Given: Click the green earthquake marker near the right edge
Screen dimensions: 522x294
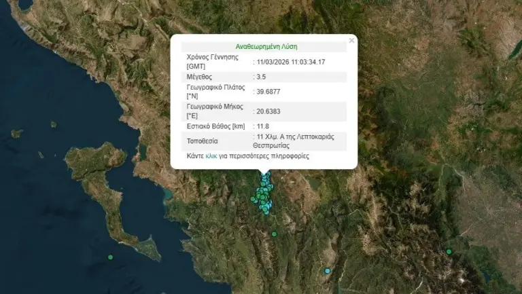Looking at the screenshot, I should 449,252.
